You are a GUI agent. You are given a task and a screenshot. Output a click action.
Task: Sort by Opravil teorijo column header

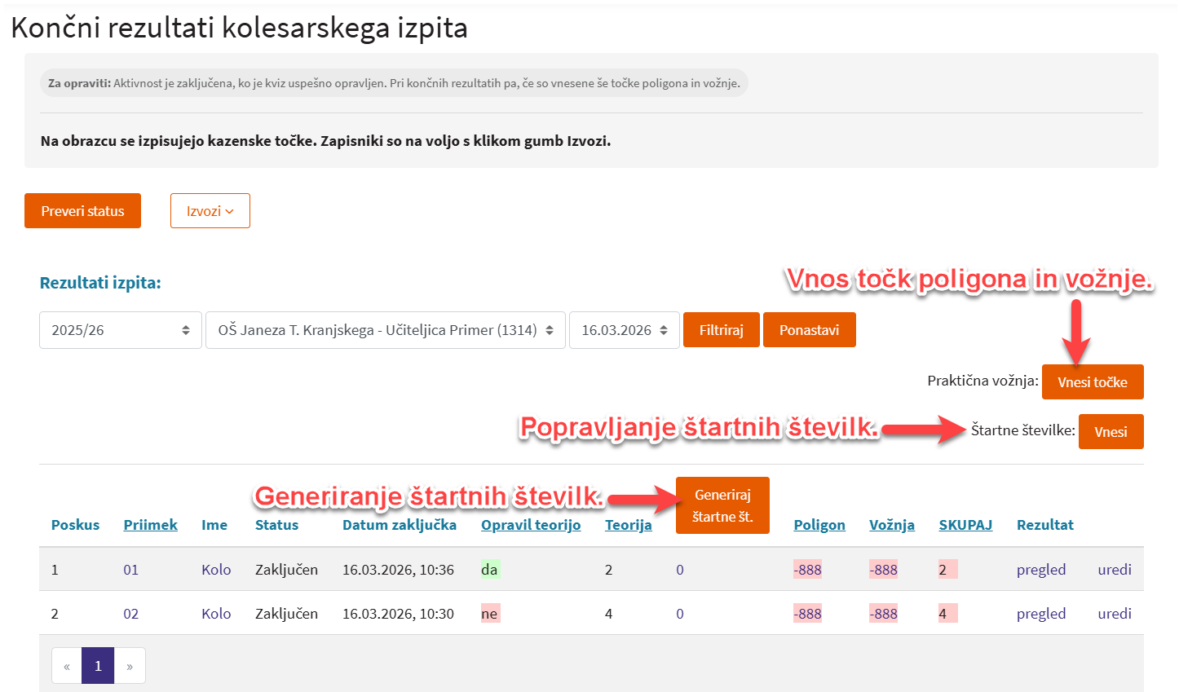(x=530, y=525)
